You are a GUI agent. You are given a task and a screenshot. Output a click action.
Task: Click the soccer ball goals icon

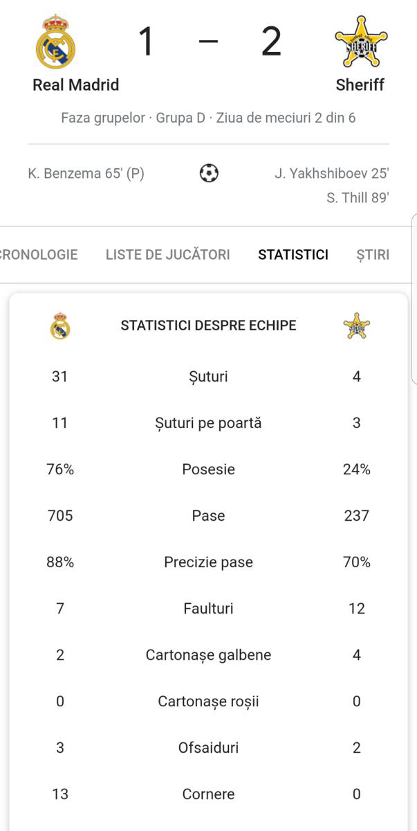(209, 173)
